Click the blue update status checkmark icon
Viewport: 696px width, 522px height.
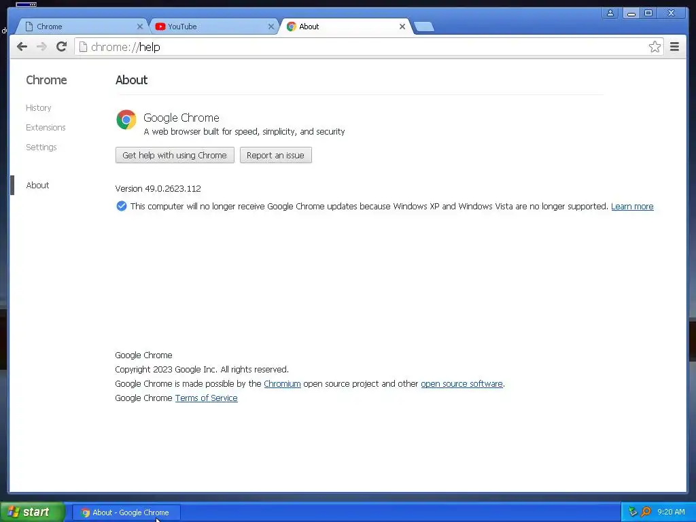(x=121, y=206)
